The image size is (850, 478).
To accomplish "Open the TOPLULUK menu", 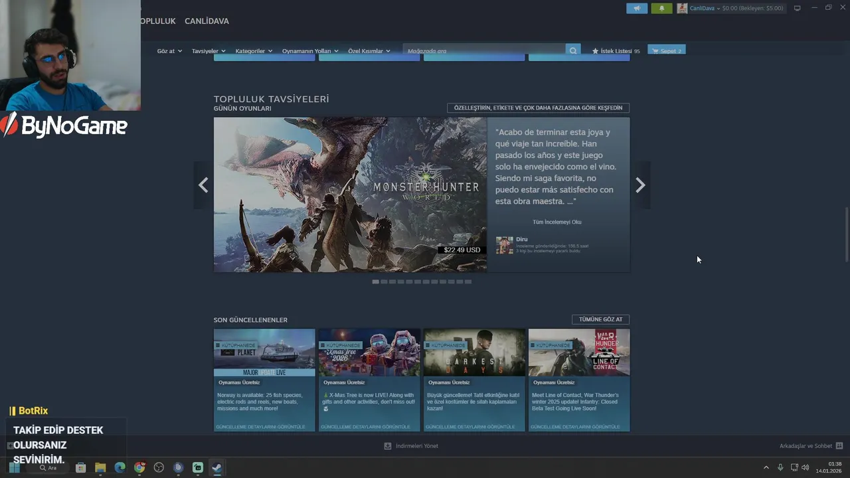I will coord(157,21).
